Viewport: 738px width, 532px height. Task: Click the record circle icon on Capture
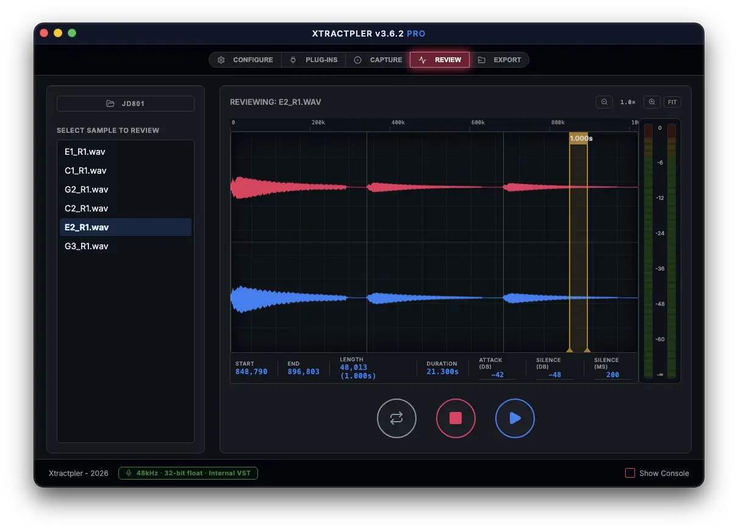tap(358, 60)
